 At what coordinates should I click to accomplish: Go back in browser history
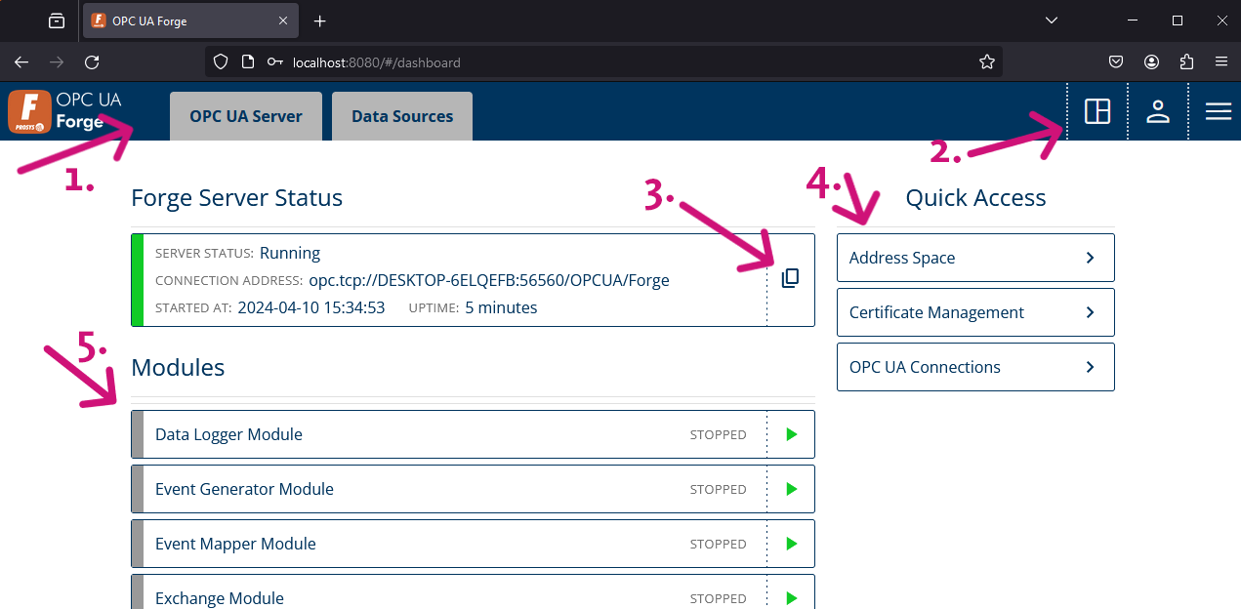[21, 61]
